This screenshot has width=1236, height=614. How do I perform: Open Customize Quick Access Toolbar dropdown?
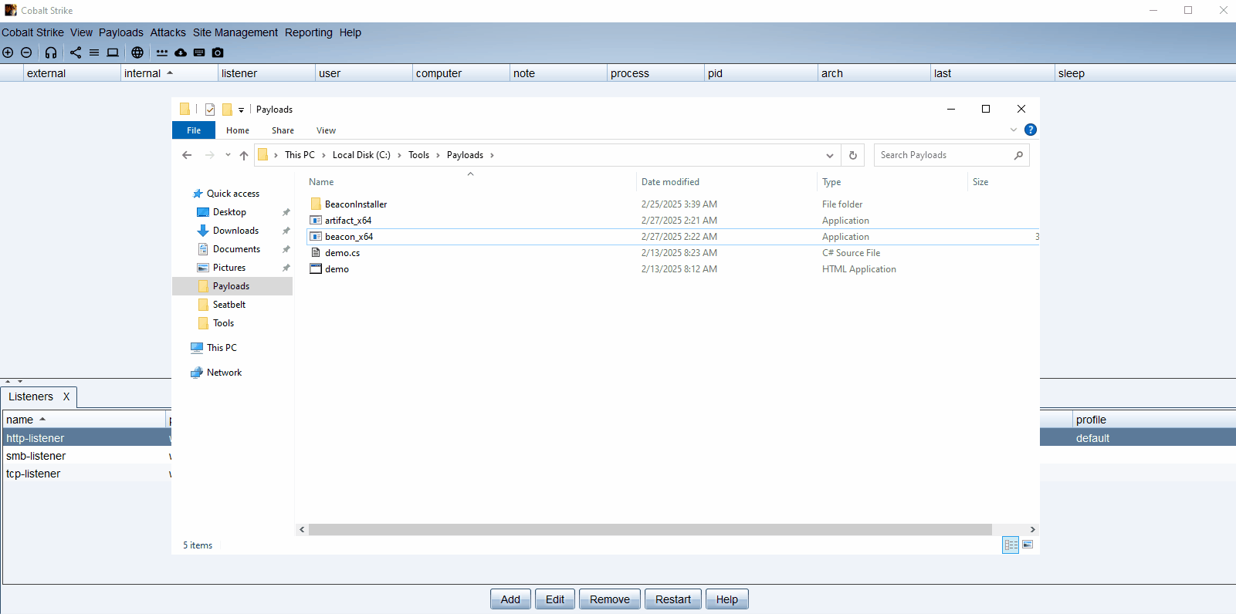241,110
